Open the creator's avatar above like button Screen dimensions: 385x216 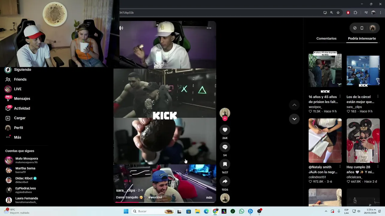tap(225, 113)
